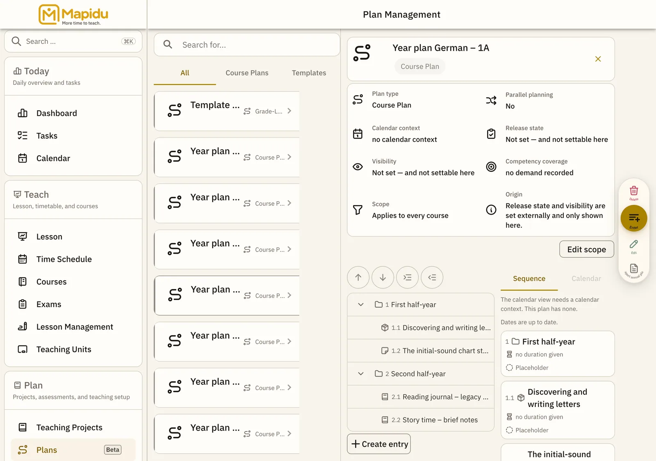
Task: Open Teaching Projects in the sidebar
Action: pos(73,427)
